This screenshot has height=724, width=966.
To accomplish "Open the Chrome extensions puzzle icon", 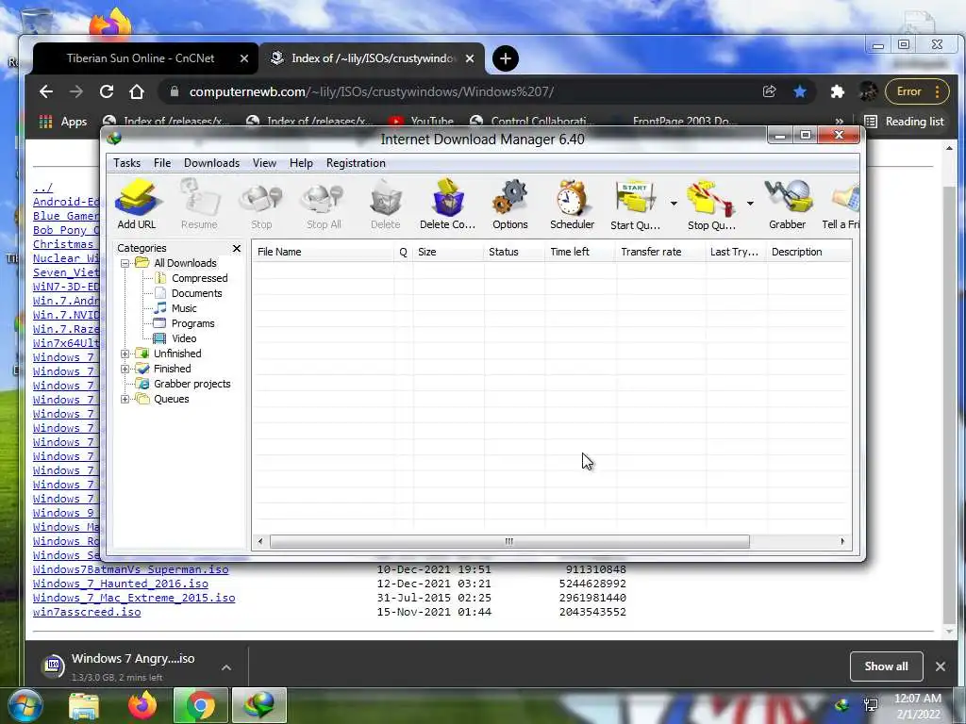I will point(838,91).
